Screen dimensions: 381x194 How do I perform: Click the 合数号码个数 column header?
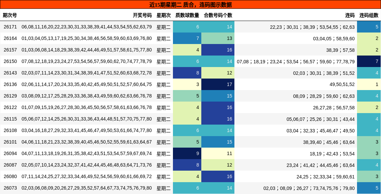218,15
